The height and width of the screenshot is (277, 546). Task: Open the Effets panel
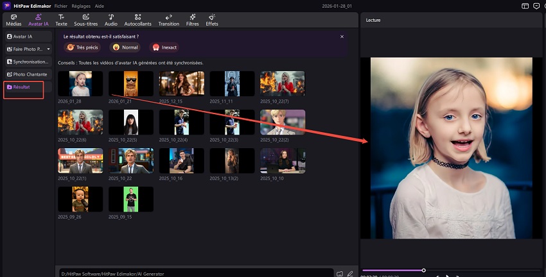(x=212, y=20)
